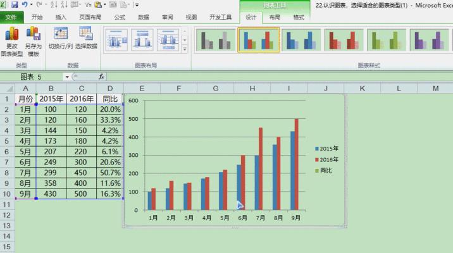Screen dimensions: 453x253
Task: Switch to Developer (开发工具) tab
Action: (220, 17)
